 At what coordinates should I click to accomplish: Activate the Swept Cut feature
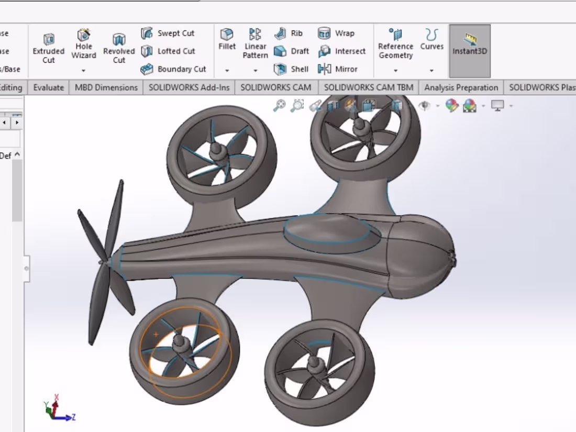(173, 33)
